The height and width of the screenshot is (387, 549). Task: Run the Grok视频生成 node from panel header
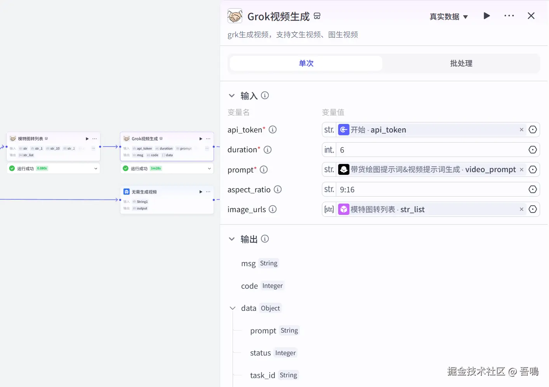pos(486,16)
